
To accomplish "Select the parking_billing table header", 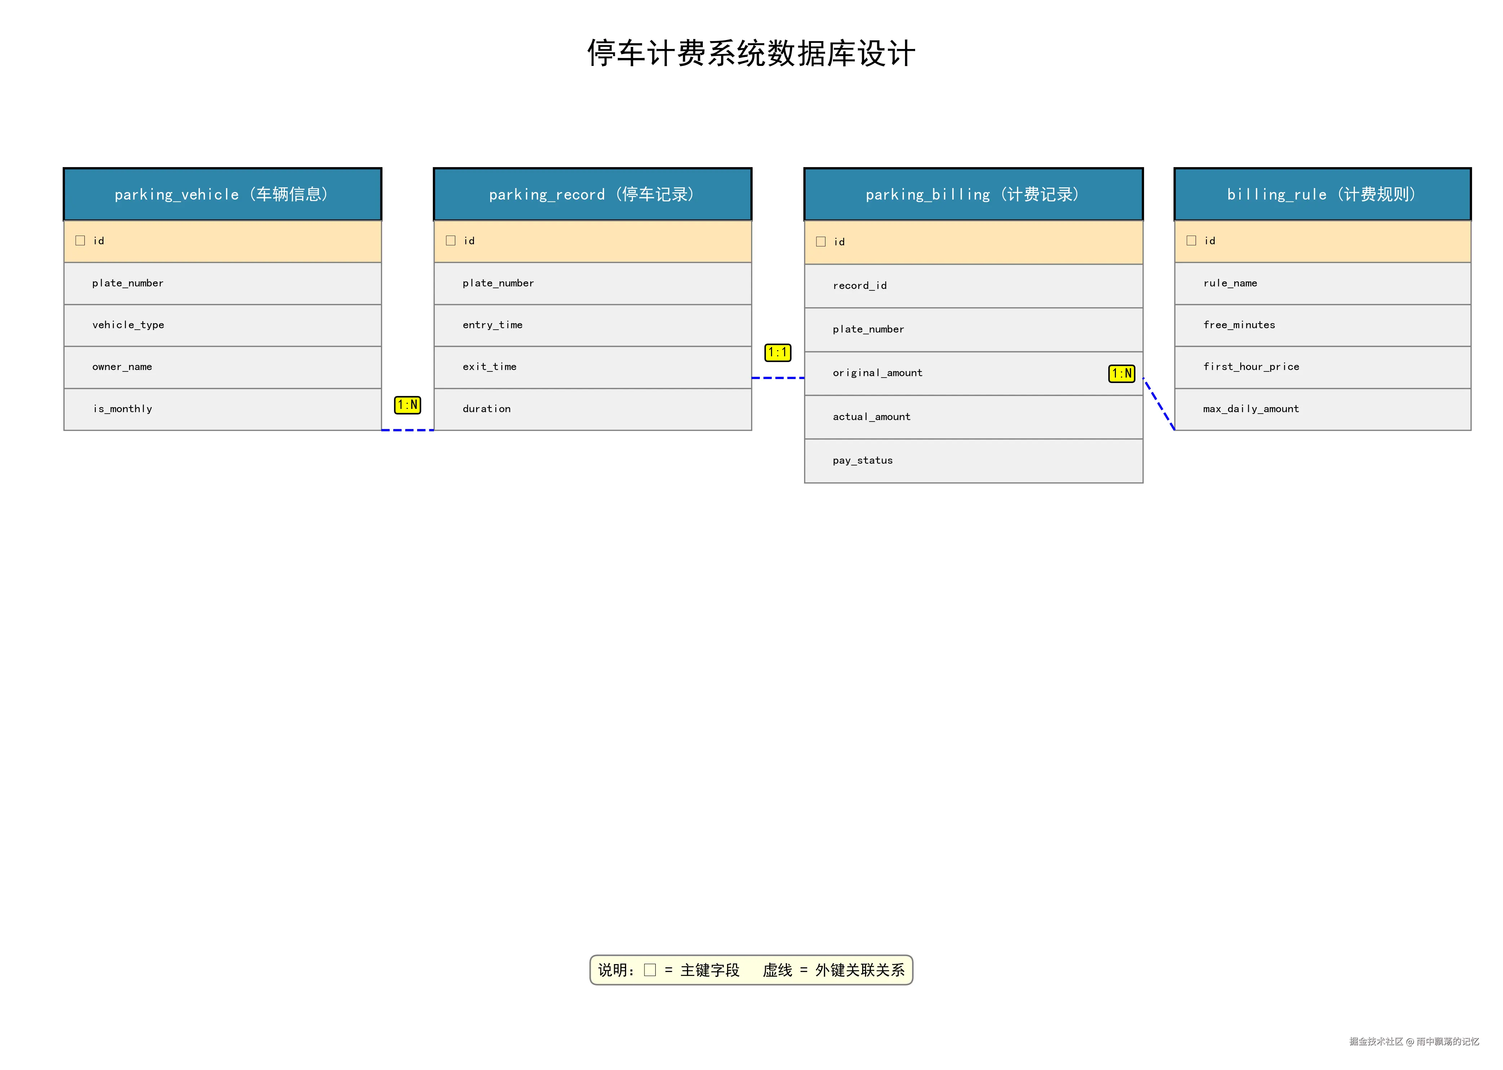I will (x=973, y=195).
